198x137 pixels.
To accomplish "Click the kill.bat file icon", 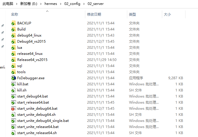I will click(x=13, y=84).
